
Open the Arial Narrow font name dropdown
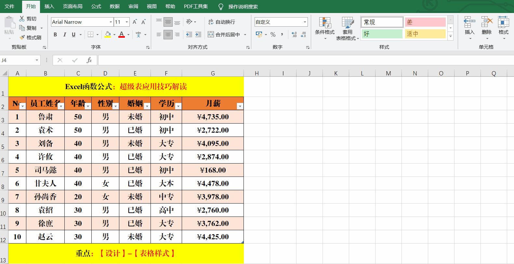[x=111, y=22]
